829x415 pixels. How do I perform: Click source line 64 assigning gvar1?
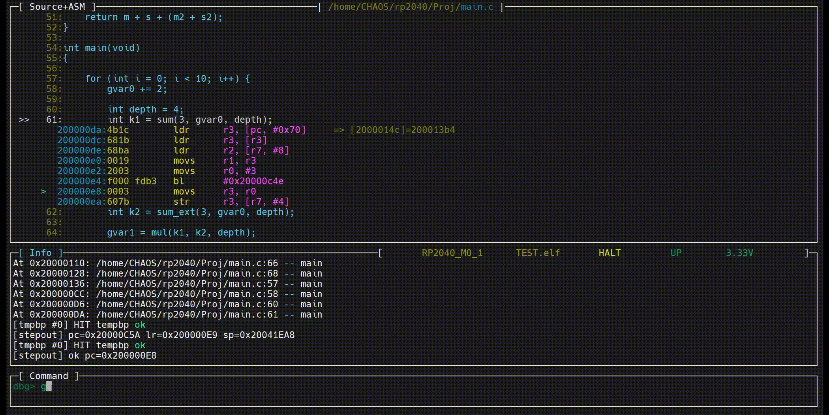coord(181,233)
